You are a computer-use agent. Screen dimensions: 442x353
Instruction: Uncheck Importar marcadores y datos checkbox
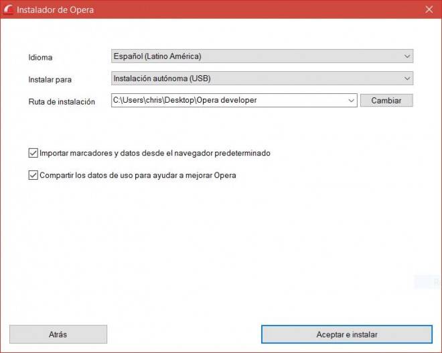[x=33, y=153]
